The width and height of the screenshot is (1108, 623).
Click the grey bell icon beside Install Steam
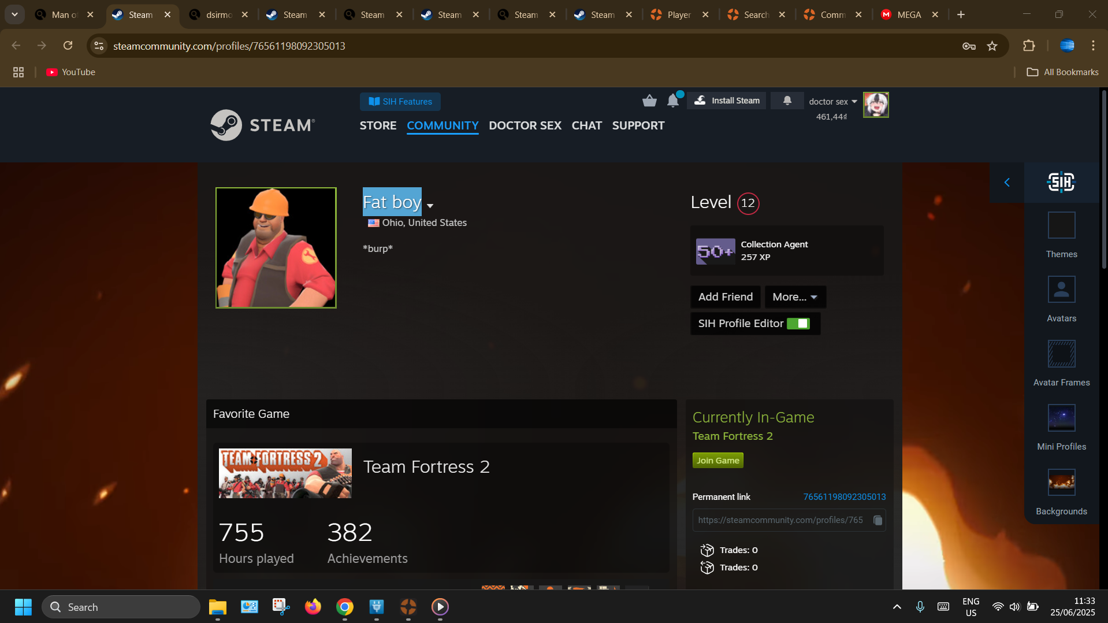[787, 101]
